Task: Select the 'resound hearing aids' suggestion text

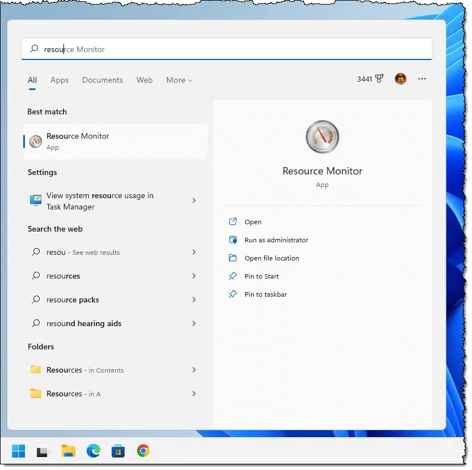Action: pos(84,323)
